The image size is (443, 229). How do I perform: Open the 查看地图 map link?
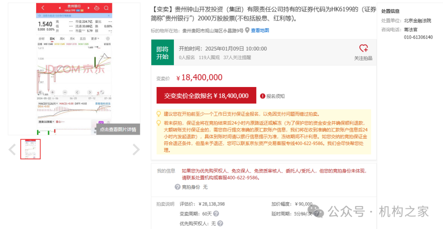click(x=260, y=30)
